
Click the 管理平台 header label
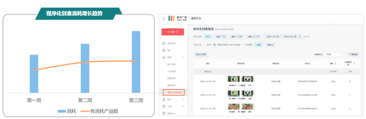click(x=196, y=19)
